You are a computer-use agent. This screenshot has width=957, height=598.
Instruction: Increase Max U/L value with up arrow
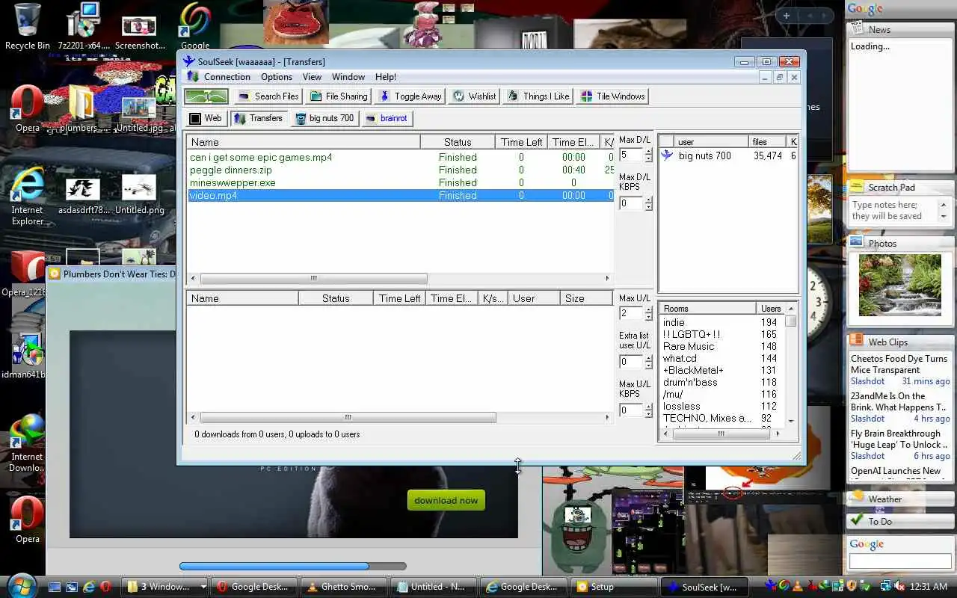648,309
